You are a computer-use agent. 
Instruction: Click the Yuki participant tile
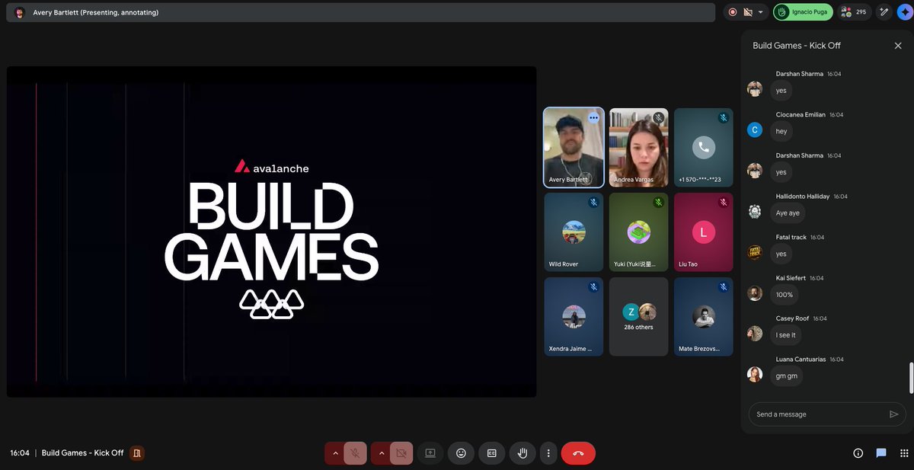[x=638, y=232]
